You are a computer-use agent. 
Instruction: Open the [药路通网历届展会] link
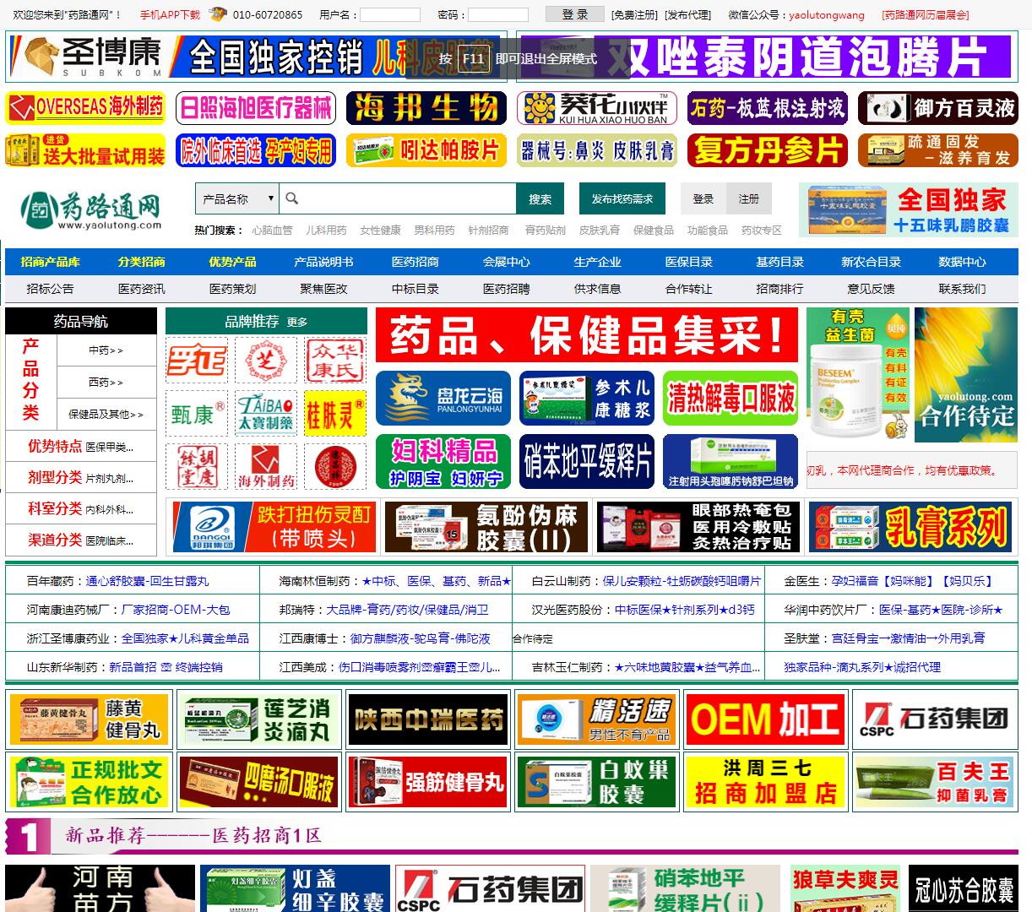tap(925, 14)
